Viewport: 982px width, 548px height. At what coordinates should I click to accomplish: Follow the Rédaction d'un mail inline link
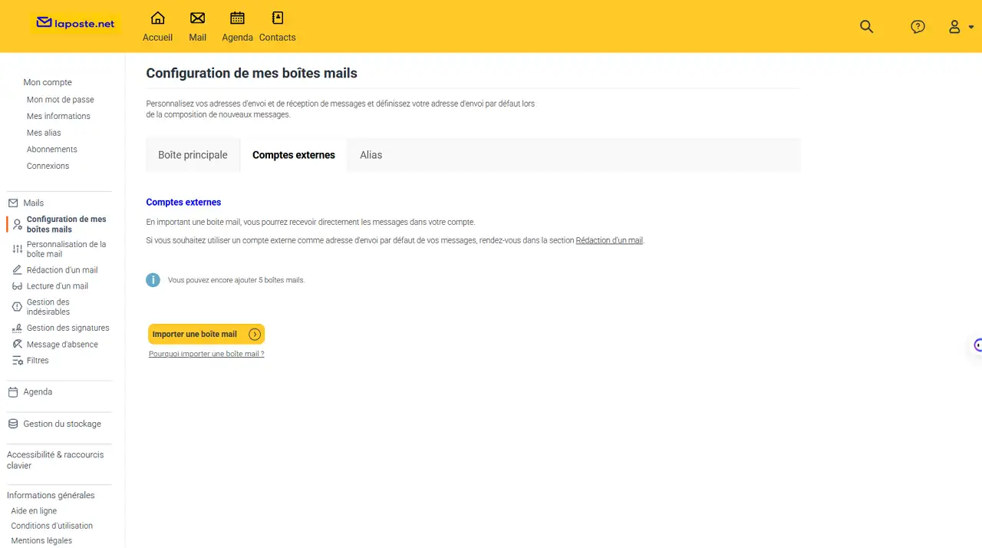(609, 240)
